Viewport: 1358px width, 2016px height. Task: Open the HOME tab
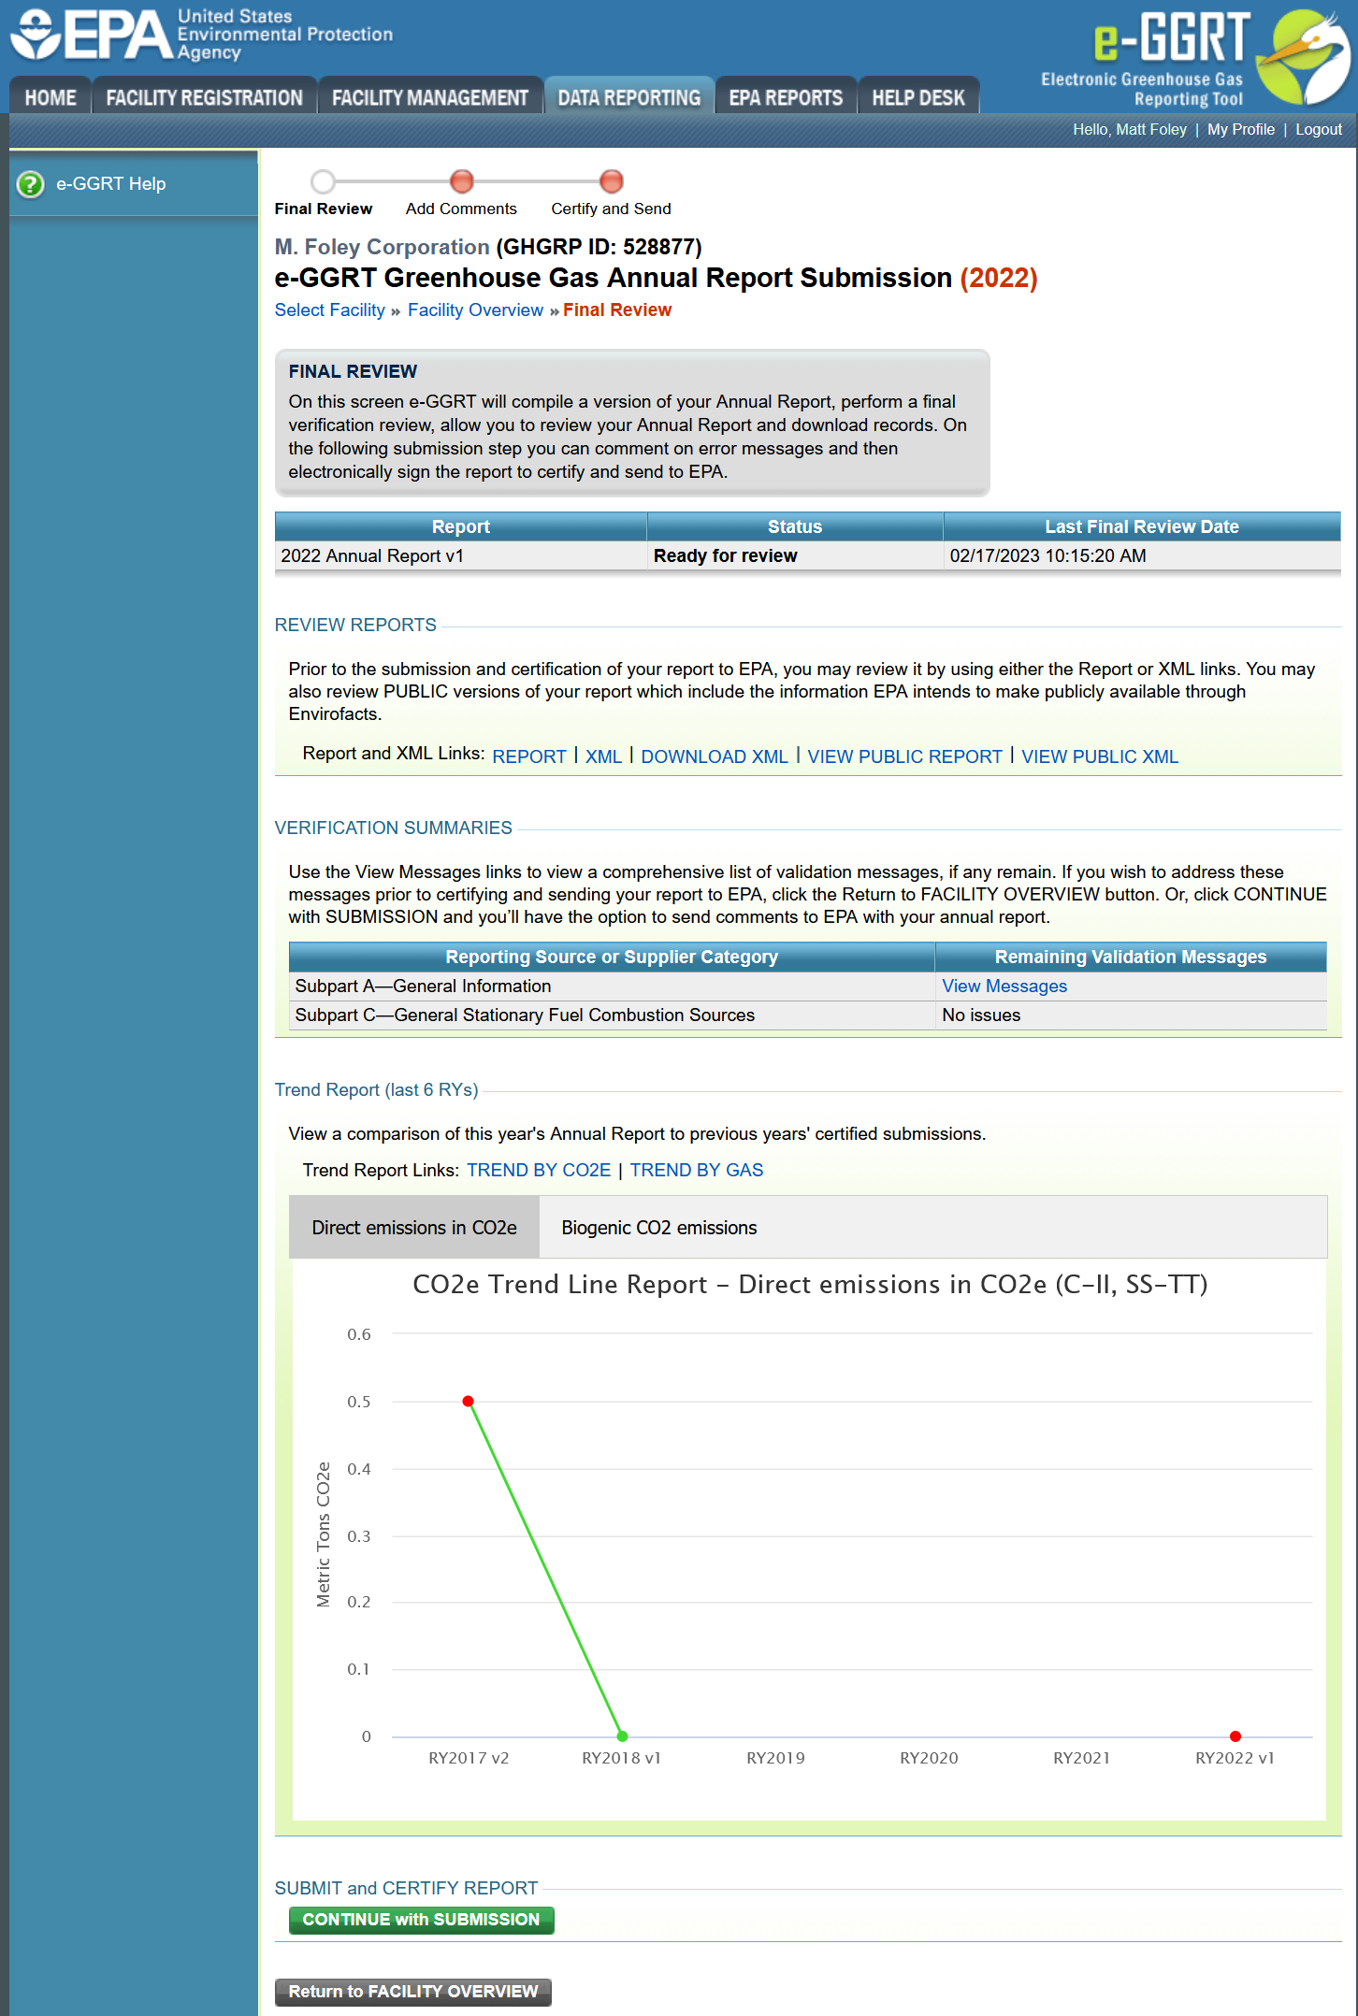click(x=51, y=97)
